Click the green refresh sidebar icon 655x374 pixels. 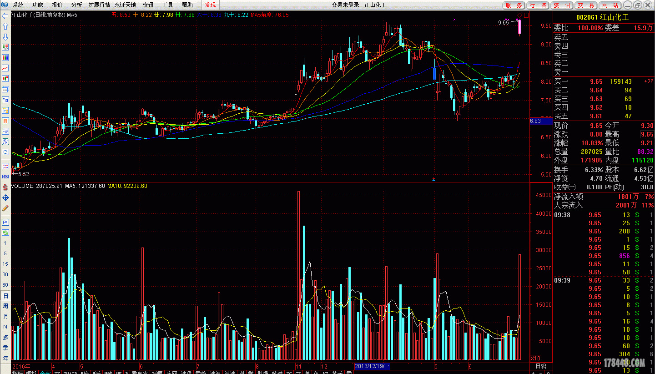click(x=5, y=232)
